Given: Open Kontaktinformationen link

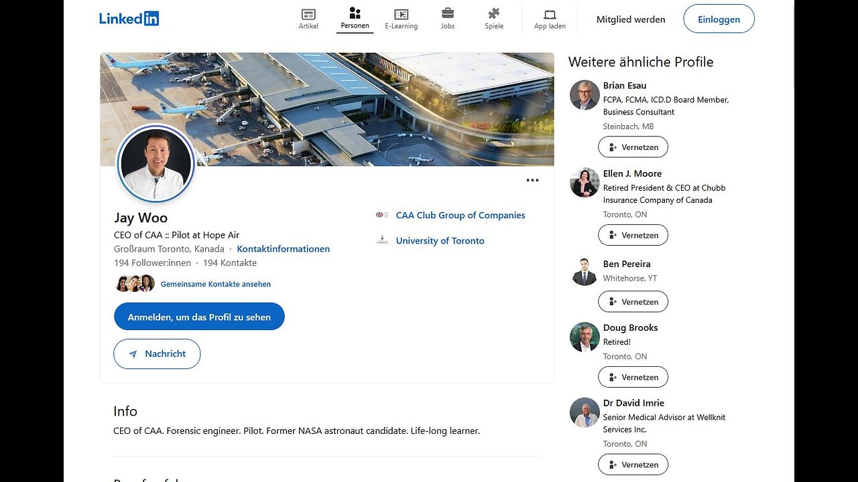Looking at the screenshot, I should pos(283,248).
